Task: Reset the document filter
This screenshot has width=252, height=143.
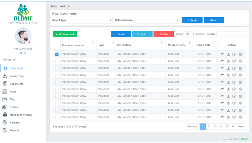Action: coord(214,20)
